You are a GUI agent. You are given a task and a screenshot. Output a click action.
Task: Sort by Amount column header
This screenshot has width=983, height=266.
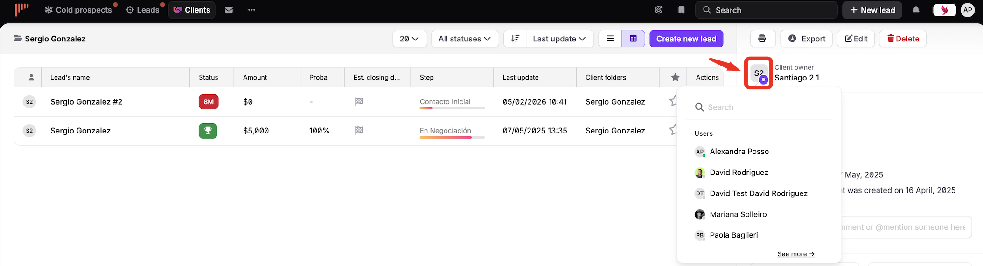[x=255, y=77]
